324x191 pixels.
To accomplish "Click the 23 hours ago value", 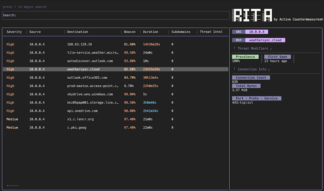I will [x=275, y=61].
